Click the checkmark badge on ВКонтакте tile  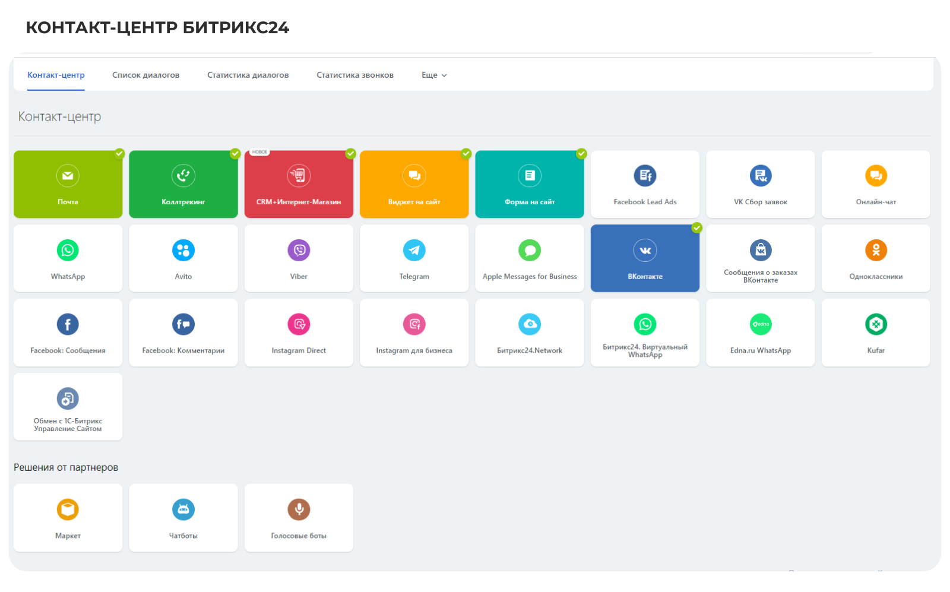(x=697, y=228)
